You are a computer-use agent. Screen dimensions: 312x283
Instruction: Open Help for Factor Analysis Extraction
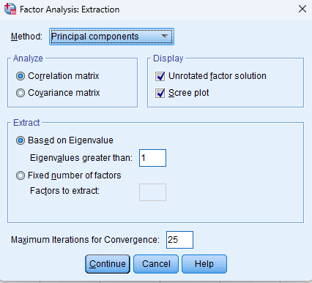point(204,264)
